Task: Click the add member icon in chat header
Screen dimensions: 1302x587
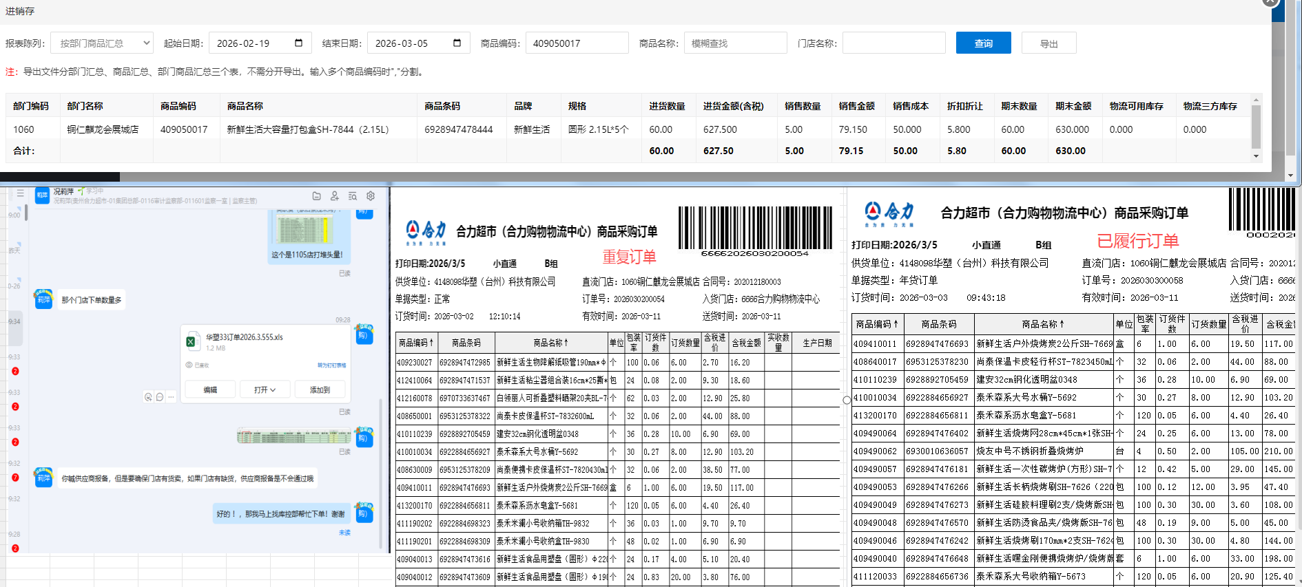Action: click(x=334, y=196)
